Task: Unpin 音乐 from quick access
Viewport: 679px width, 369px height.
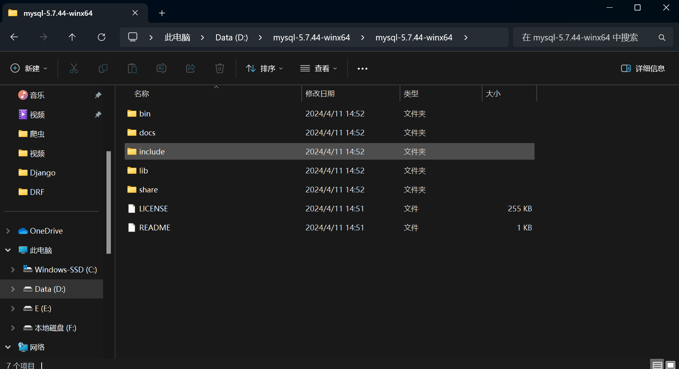Action: coord(98,95)
